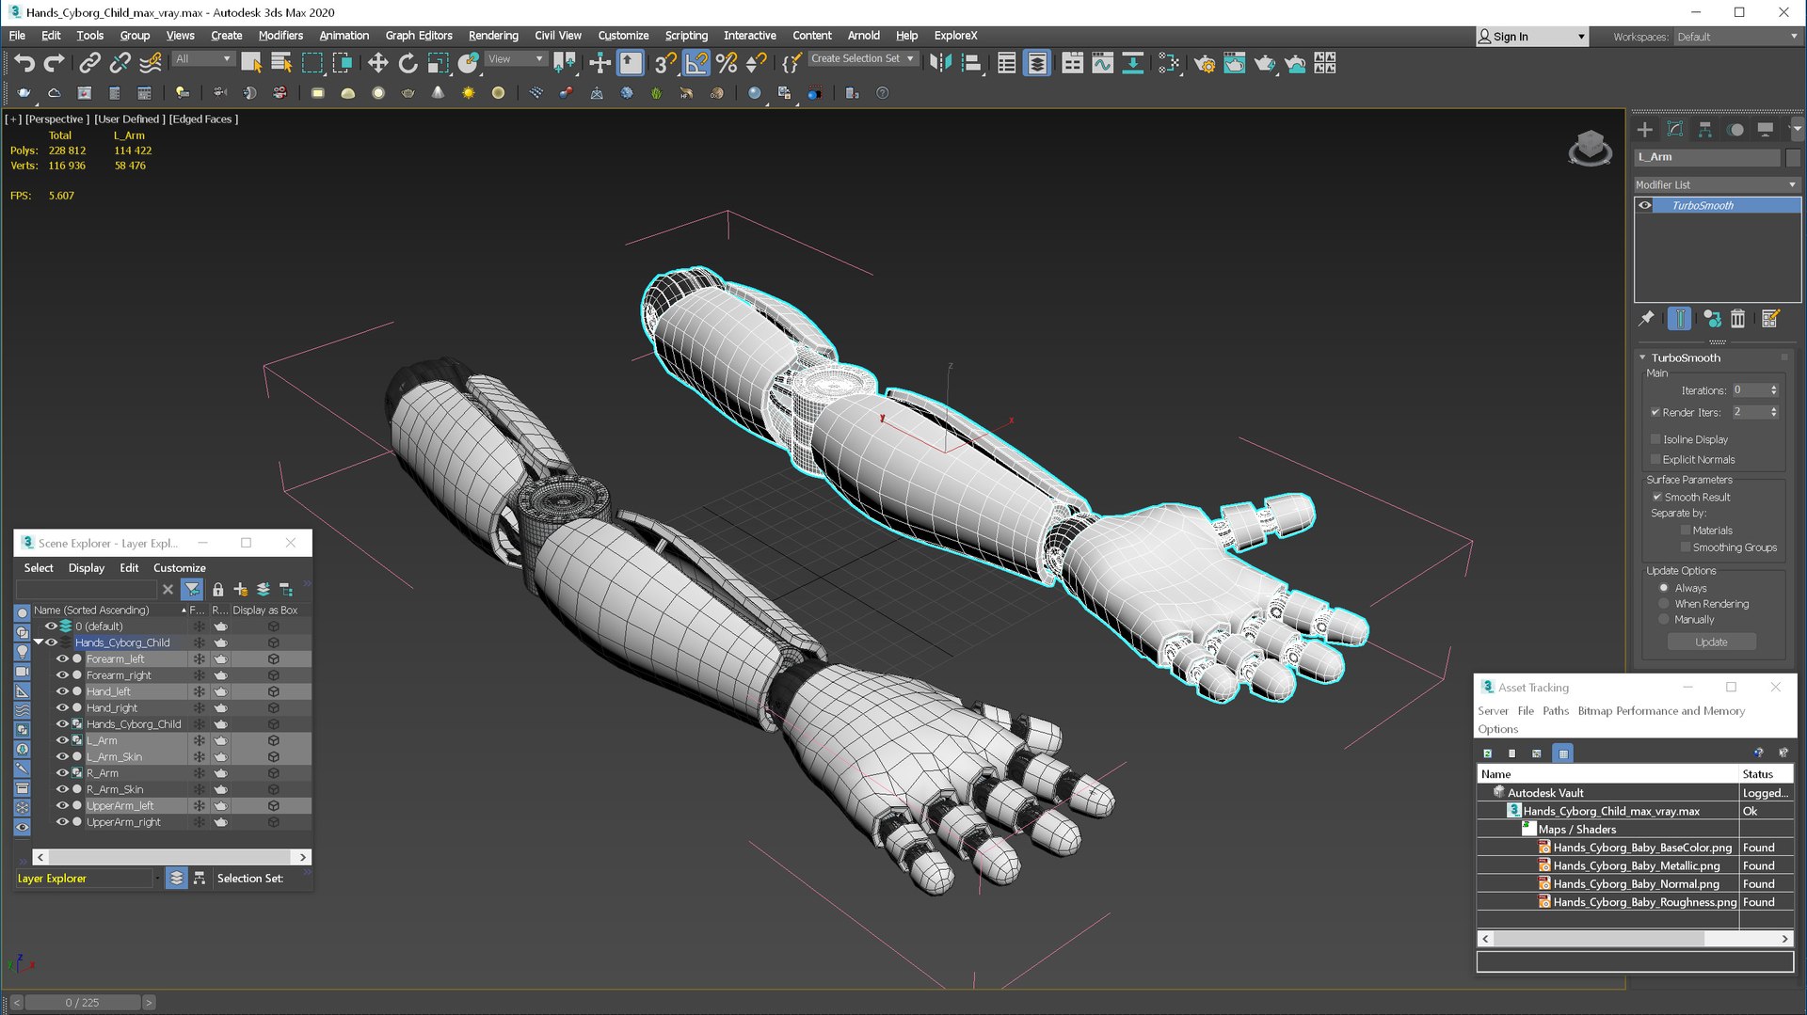Activate Select and Rotate tool
Image resolution: width=1807 pixels, height=1015 pixels.
(408, 63)
